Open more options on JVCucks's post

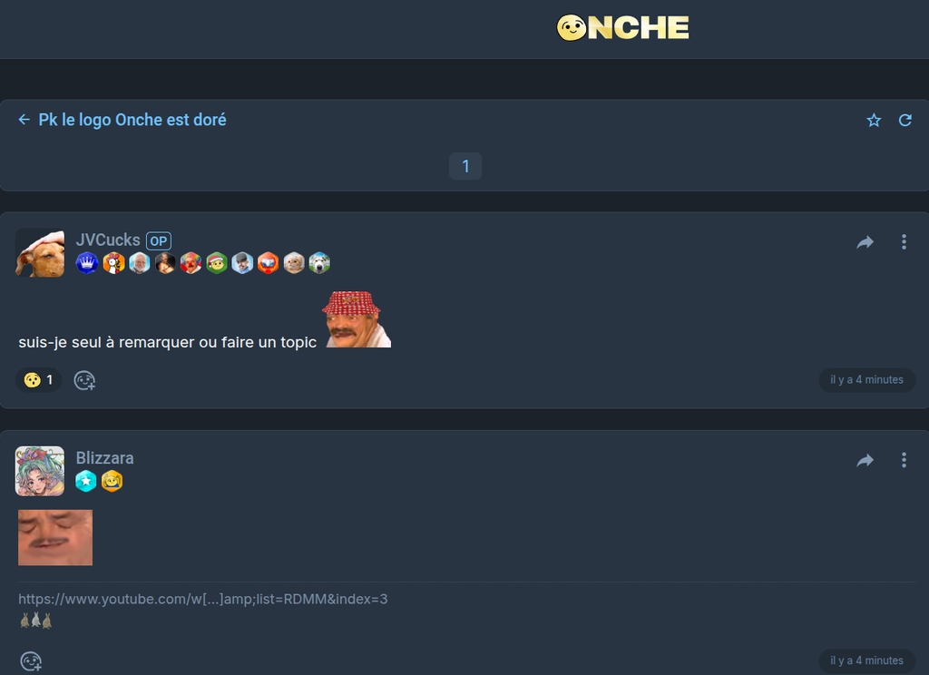904,242
